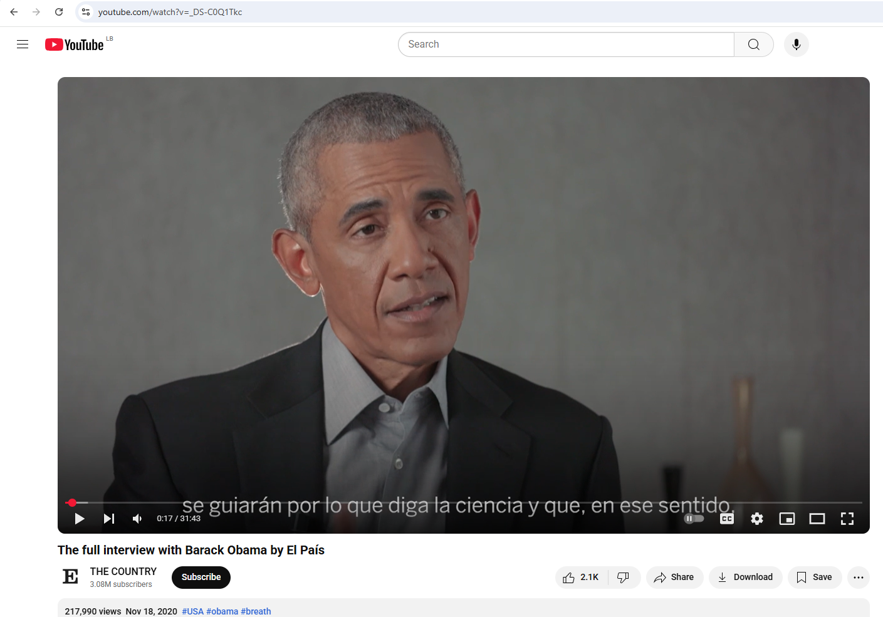Image resolution: width=883 pixels, height=617 pixels.
Task: Expand more options with the three-dot menu
Action: click(x=858, y=578)
